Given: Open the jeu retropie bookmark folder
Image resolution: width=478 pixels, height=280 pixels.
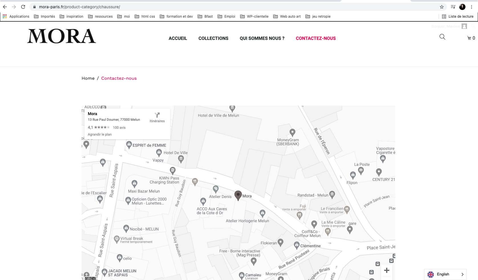Looking at the screenshot, I should (x=318, y=17).
